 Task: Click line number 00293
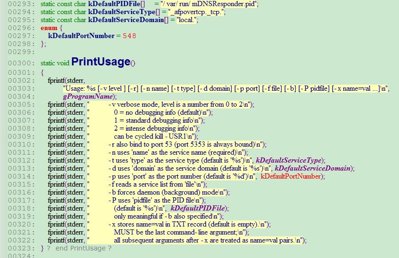coord(21,4)
